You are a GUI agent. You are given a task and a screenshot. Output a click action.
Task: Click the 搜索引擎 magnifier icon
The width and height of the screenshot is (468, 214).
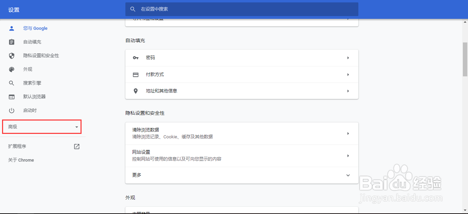tap(11, 83)
